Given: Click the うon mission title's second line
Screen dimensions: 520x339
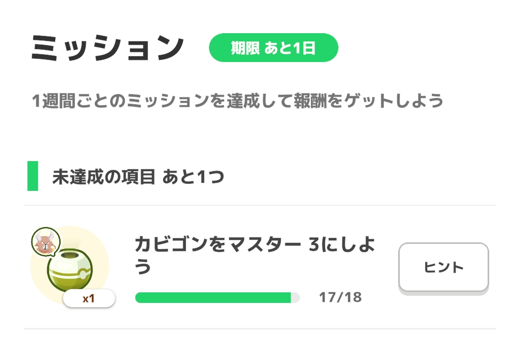Looking at the screenshot, I should tap(143, 267).
